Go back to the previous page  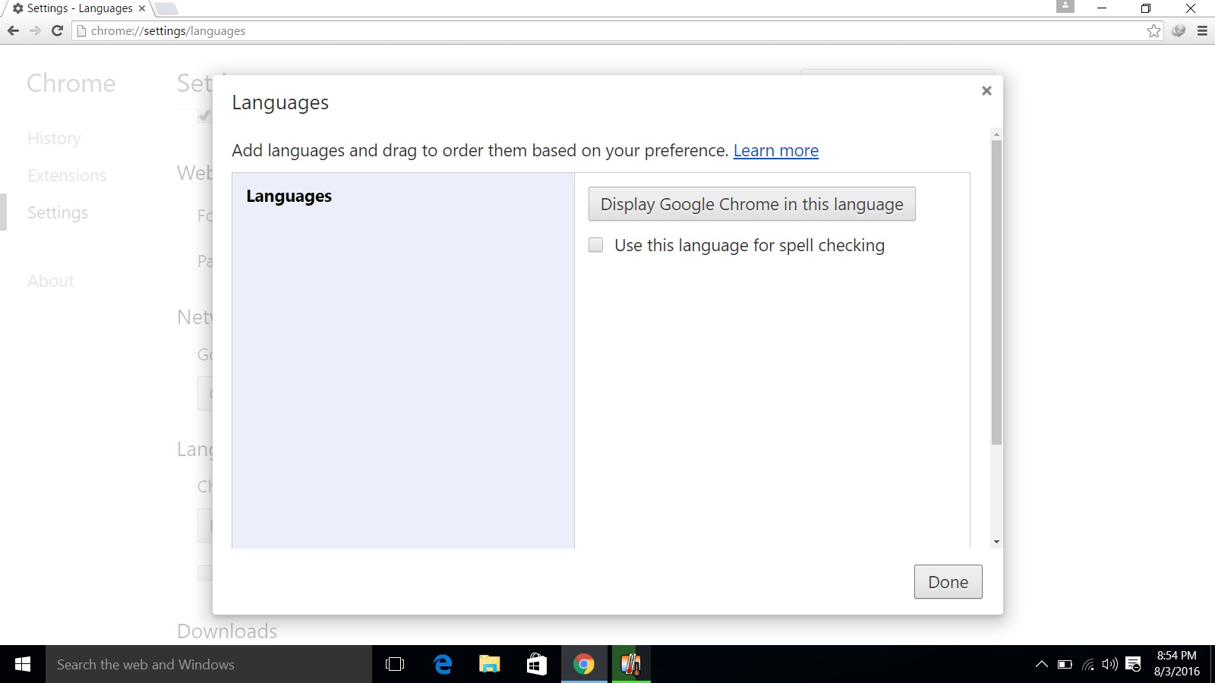[x=13, y=30]
